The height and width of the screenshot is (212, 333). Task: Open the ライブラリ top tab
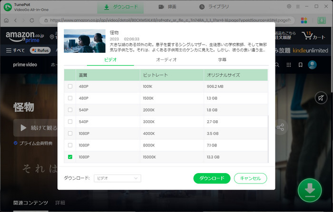[214, 7]
